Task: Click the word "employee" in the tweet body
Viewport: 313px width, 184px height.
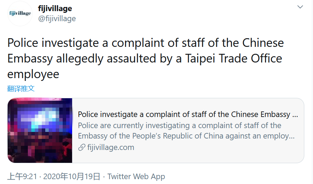Action: coord(33,74)
